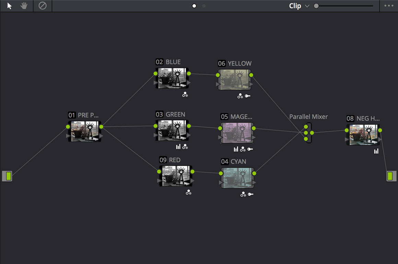Image resolution: width=398 pixels, height=264 pixels.
Task: Click the chevron next to Clip
Action: pyautogui.click(x=307, y=6)
